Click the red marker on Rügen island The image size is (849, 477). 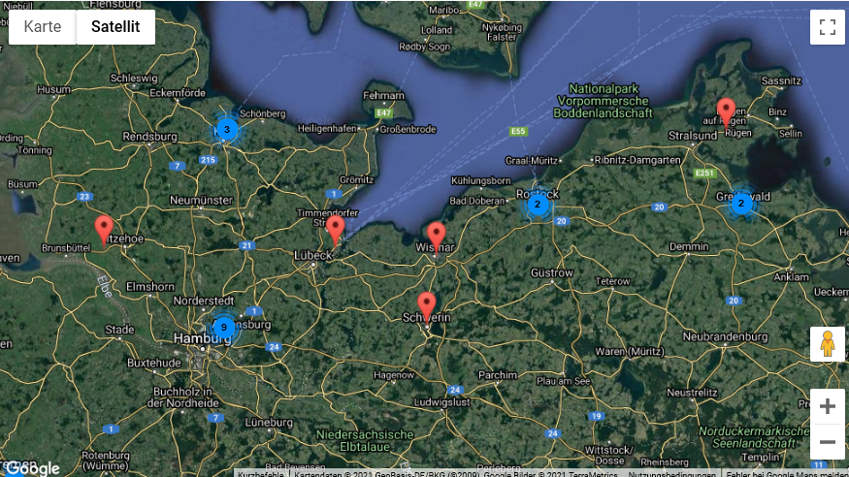coord(726,111)
